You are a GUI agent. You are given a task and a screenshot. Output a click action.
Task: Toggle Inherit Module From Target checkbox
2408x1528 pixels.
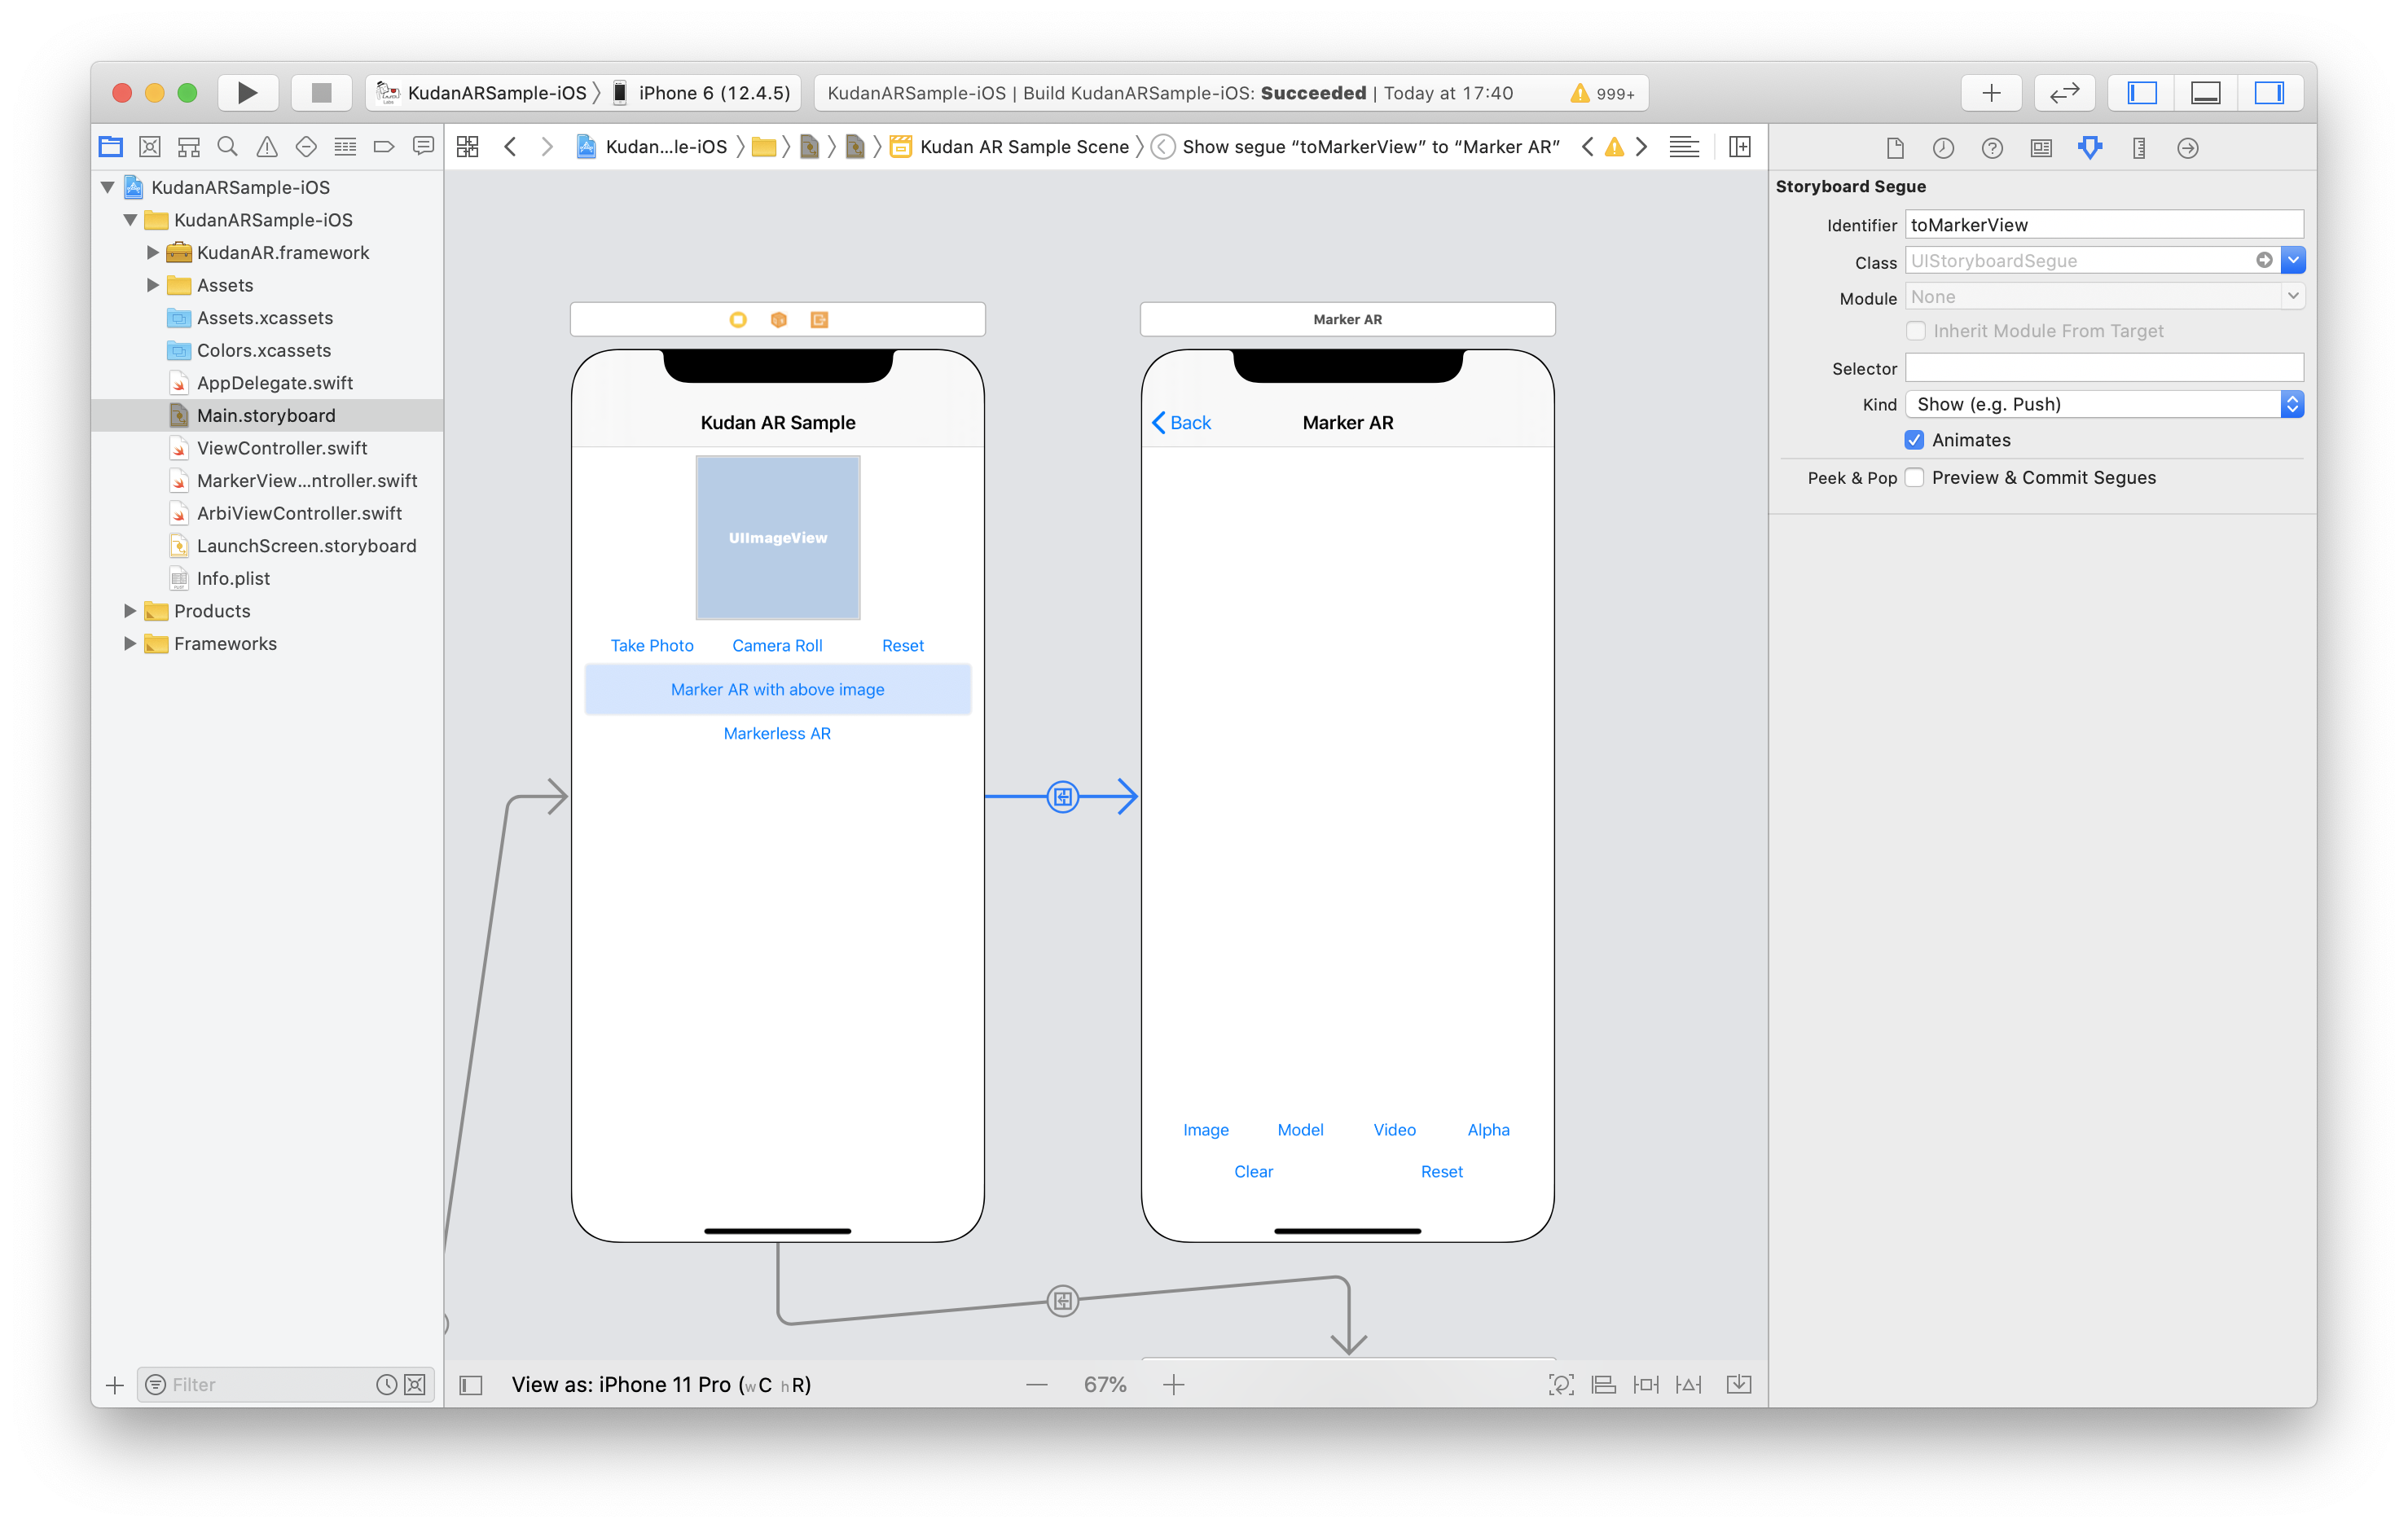tap(1916, 331)
